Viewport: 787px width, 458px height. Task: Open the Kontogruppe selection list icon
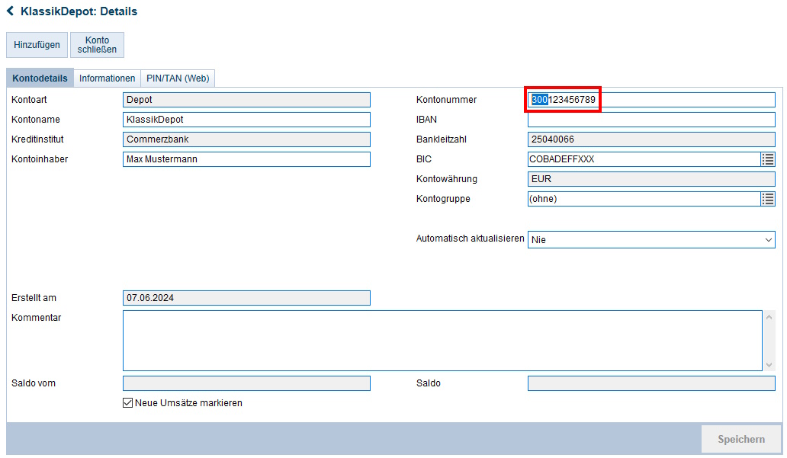click(769, 199)
